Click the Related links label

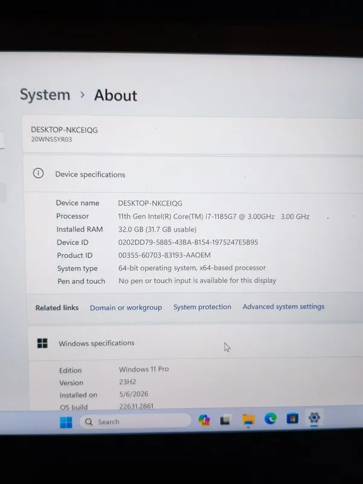57,308
